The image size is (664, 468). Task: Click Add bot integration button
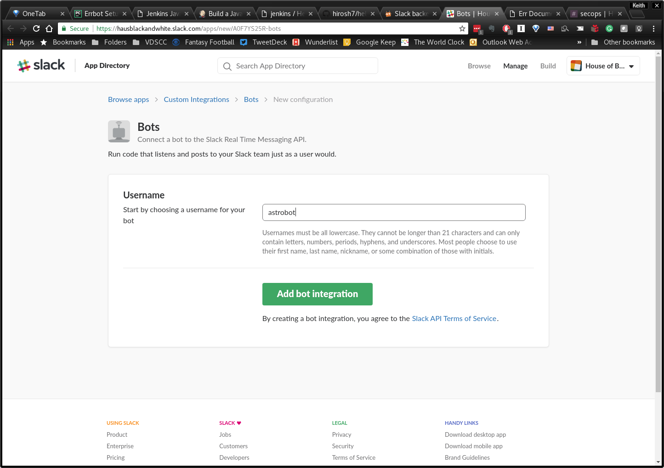tap(318, 294)
